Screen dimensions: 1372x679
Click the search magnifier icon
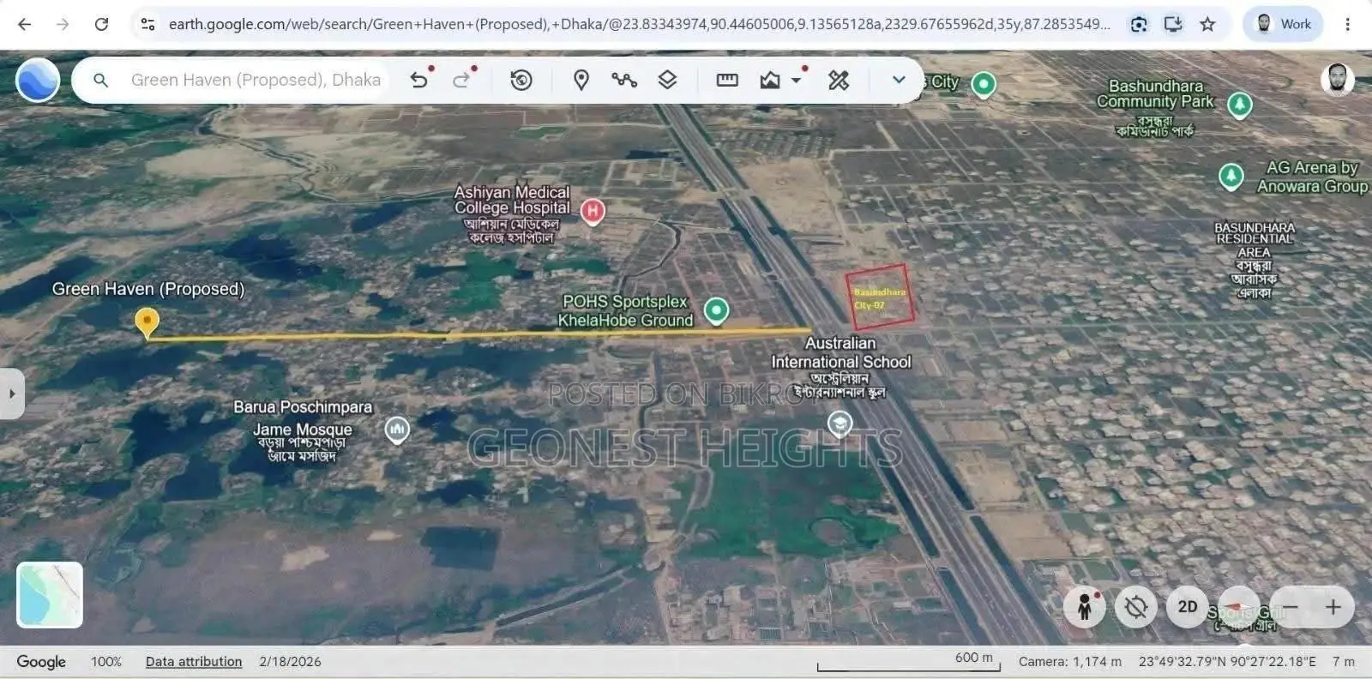pyautogui.click(x=101, y=80)
